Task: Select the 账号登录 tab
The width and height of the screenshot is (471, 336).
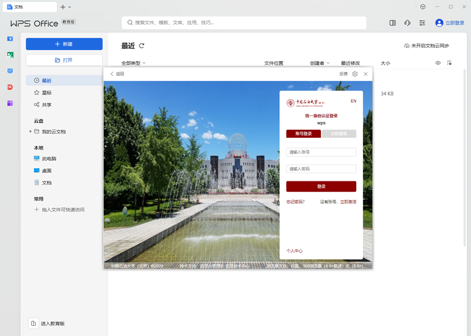Action: click(303, 133)
